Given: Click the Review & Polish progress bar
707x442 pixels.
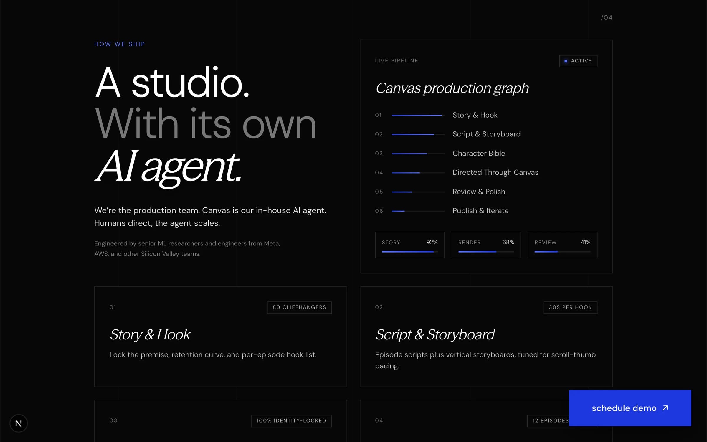Looking at the screenshot, I should tap(418, 192).
